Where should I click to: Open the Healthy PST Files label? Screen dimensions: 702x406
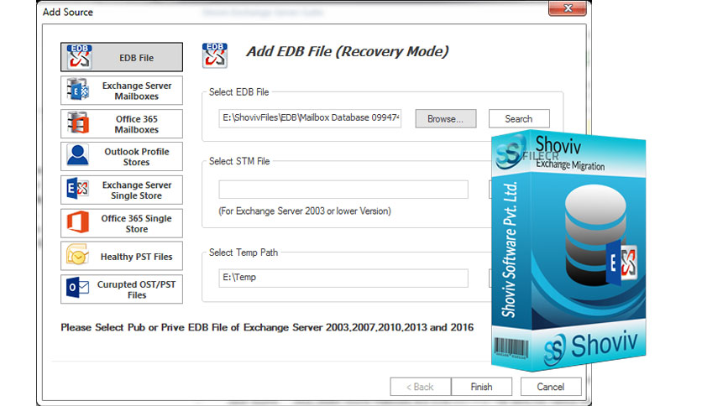(x=136, y=257)
